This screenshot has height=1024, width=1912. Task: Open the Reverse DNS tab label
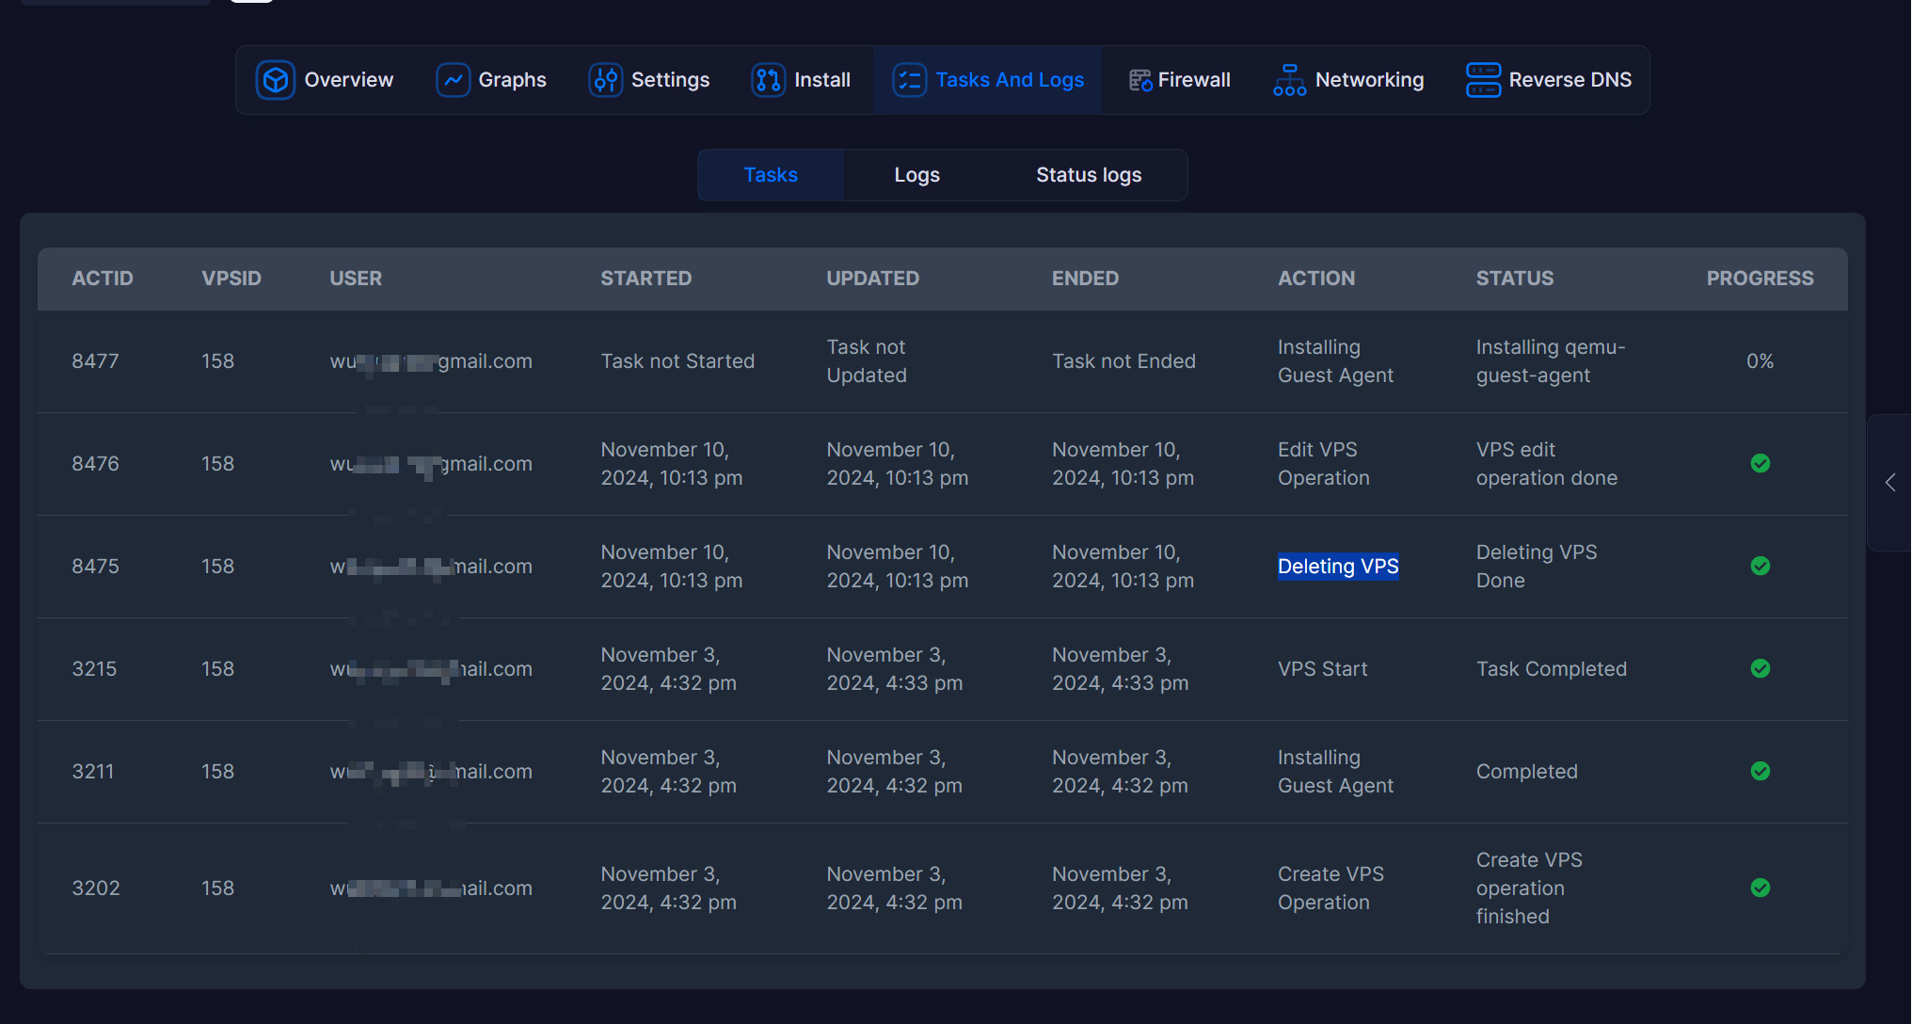coord(1570,80)
